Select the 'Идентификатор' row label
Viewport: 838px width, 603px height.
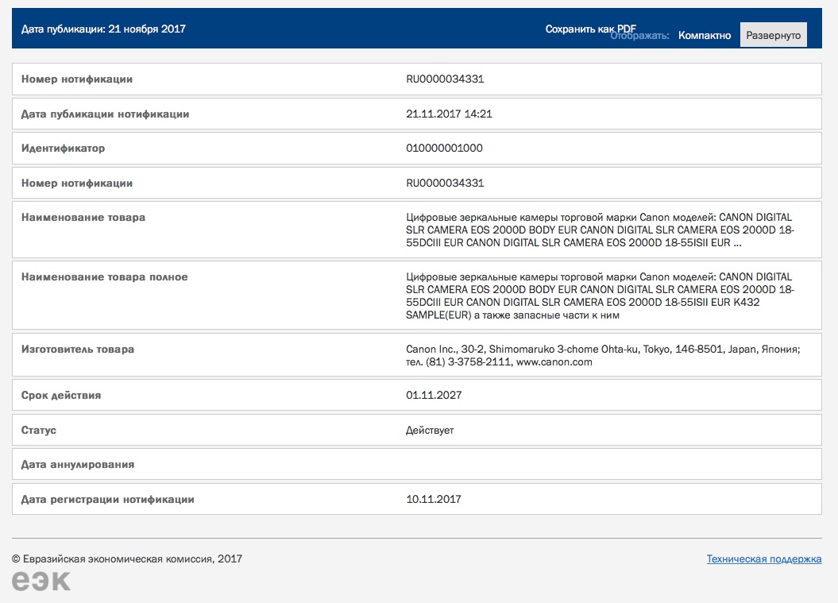coord(63,148)
